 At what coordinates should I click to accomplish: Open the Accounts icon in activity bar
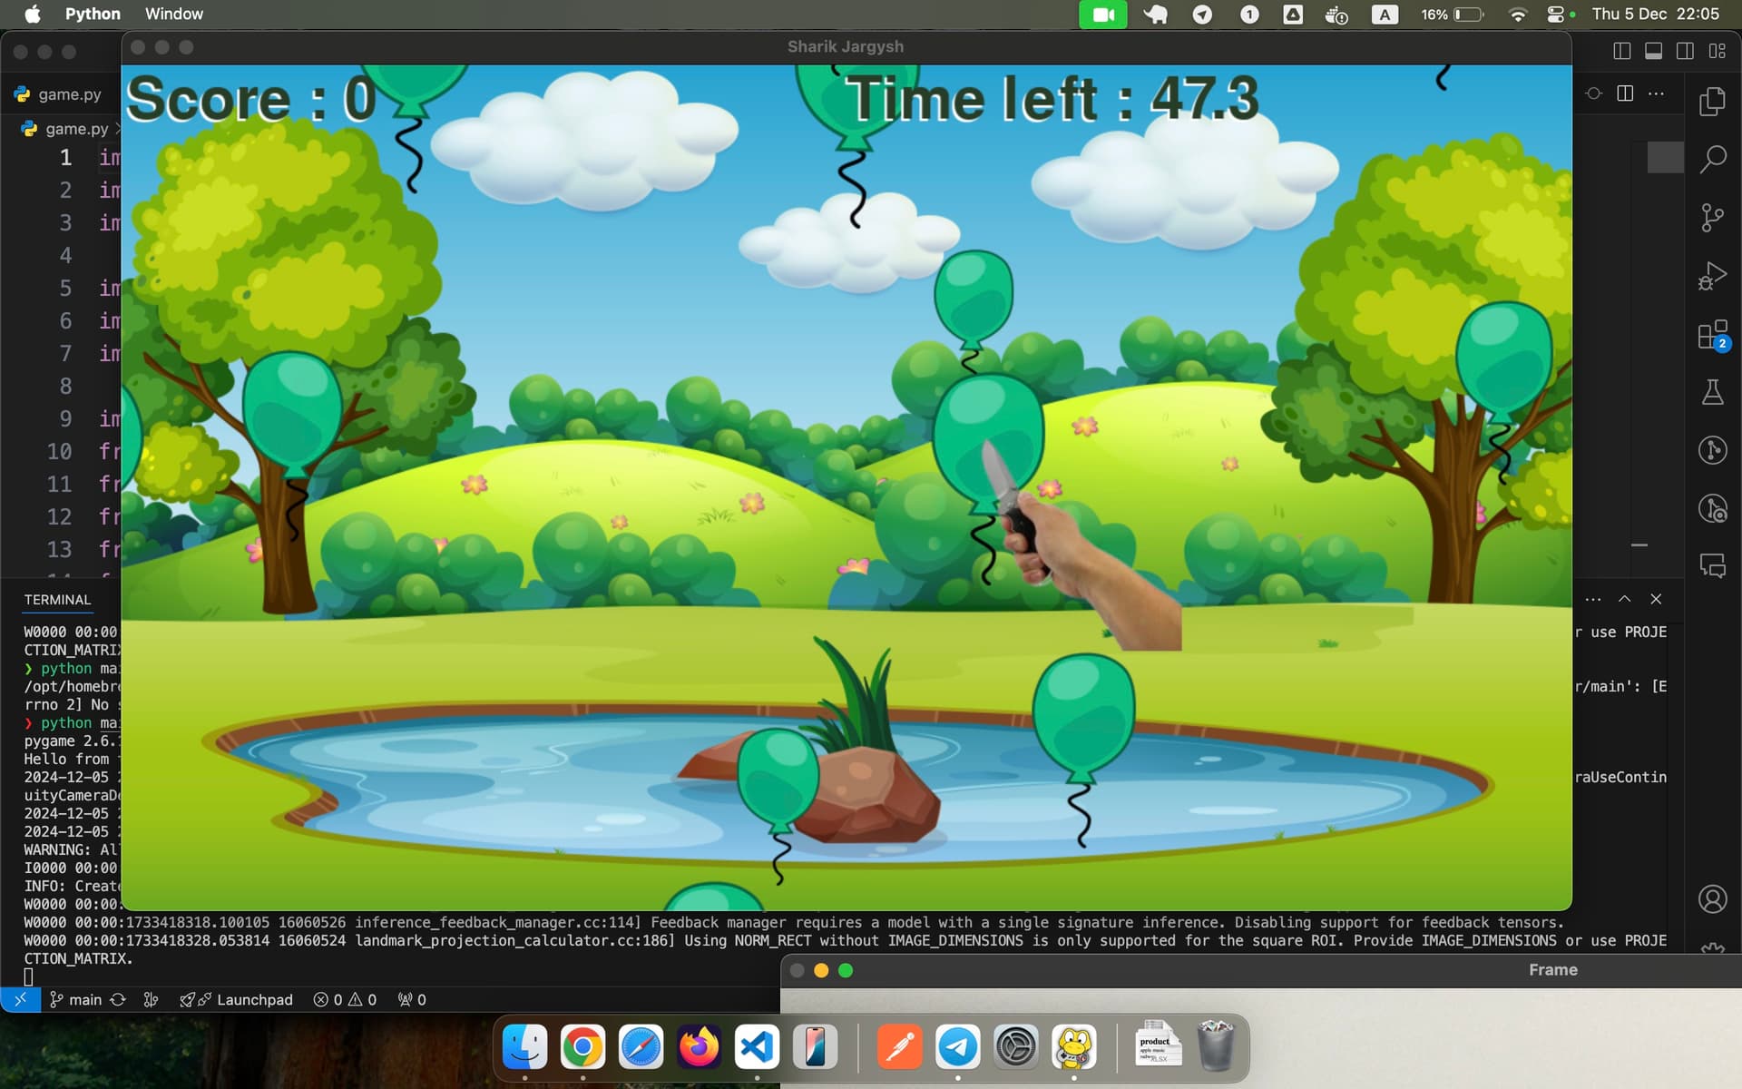point(1712,899)
